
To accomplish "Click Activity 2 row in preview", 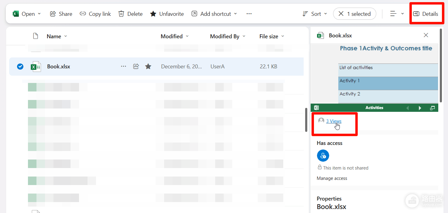I will [x=388, y=97].
